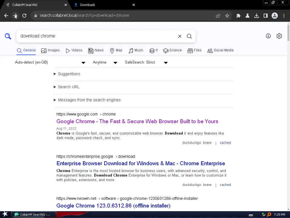The image size is (290, 218).
Task: Open Enterprise Browser Download result link
Action: click(x=140, y=164)
